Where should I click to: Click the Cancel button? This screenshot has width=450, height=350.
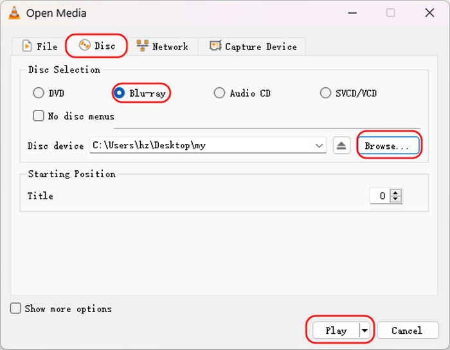(x=408, y=331)
